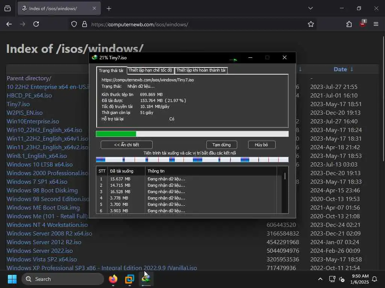The height and width of the screenshot is (288, 385).
Task: Pause download with Tạm dừng button
Action: tap(222, 145)
